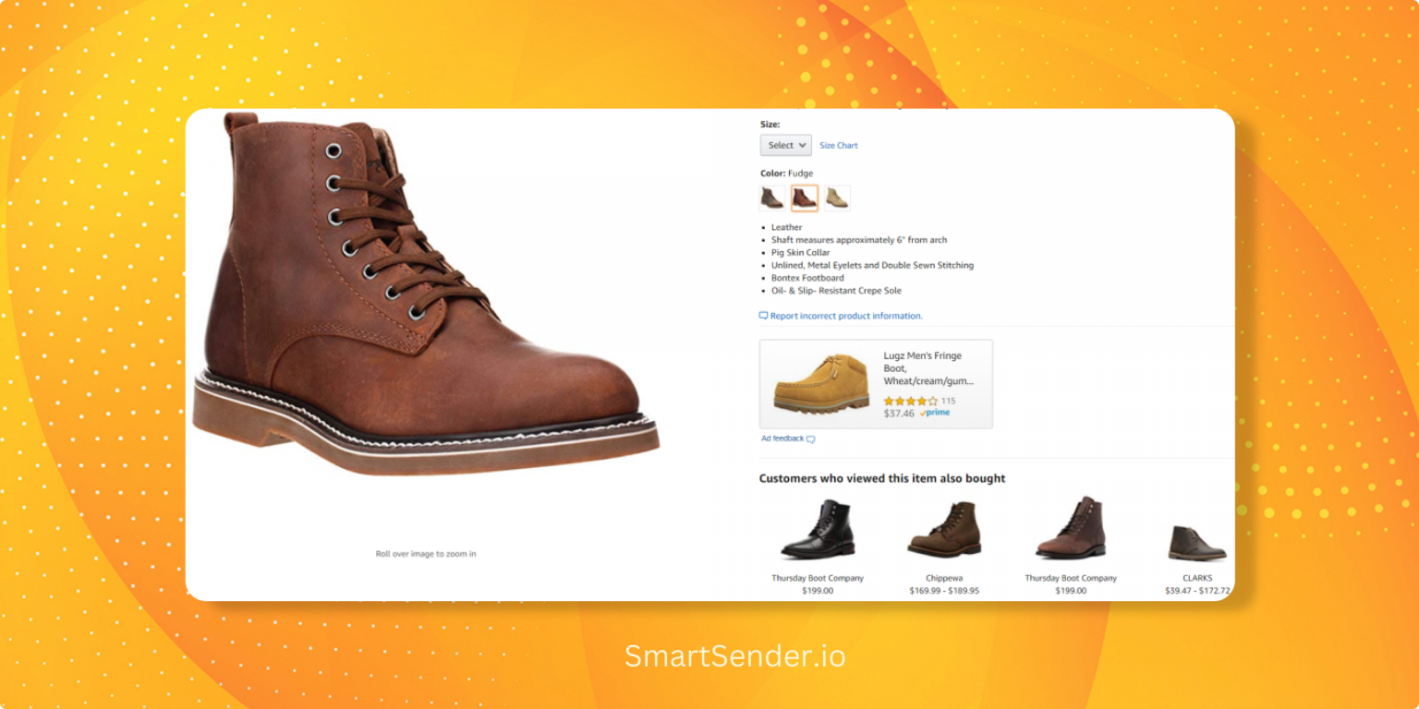Click Ad feedback link

pos(782,439)
